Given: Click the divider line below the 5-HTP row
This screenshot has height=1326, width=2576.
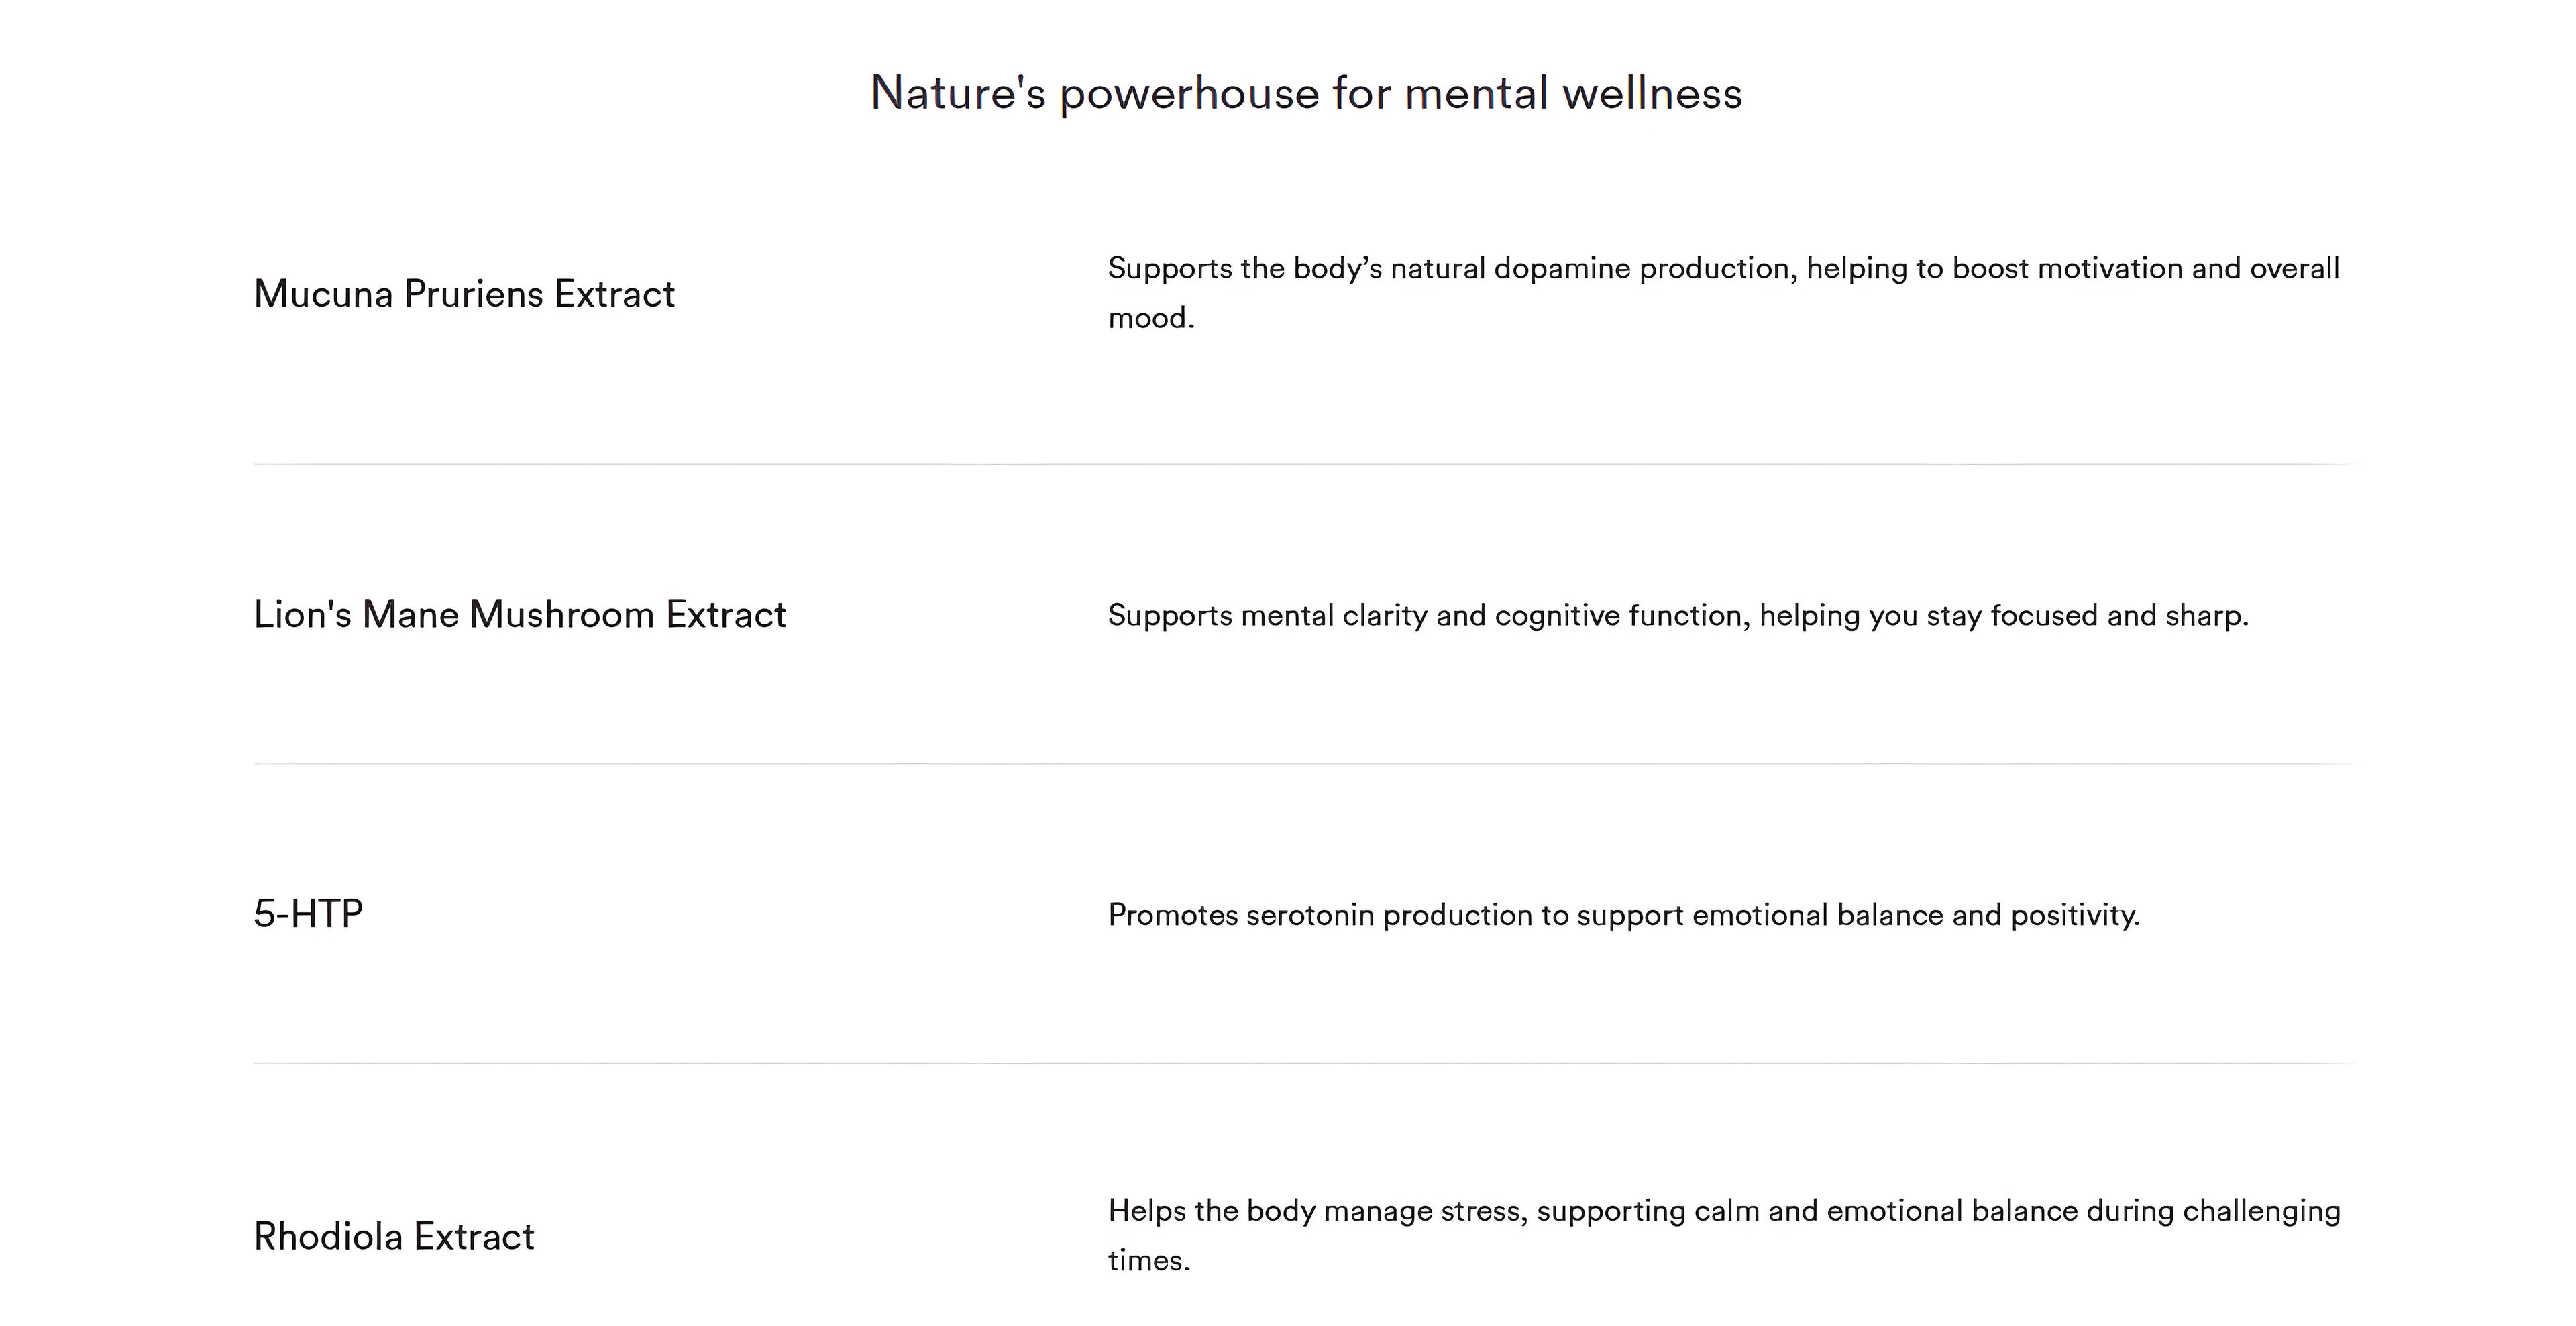Looking at the screenshot, I should click(x=1304, y=1063).
